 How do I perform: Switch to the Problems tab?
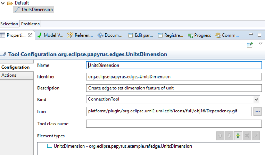tap(30, 24)
